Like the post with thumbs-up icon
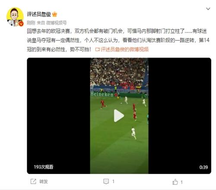The image size is (216, 190). 175,182
